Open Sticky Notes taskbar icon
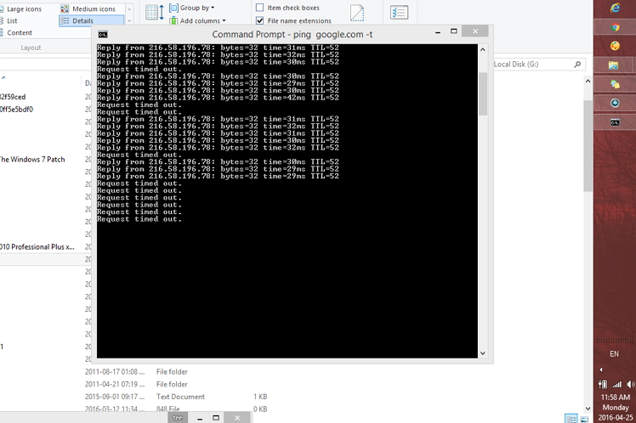 coord(615,84)
